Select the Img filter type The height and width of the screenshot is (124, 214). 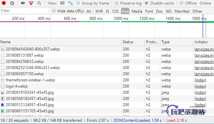pos(125,11)
